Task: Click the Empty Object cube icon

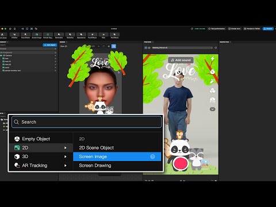Action: pyautogui.click(x=17, y=139)
